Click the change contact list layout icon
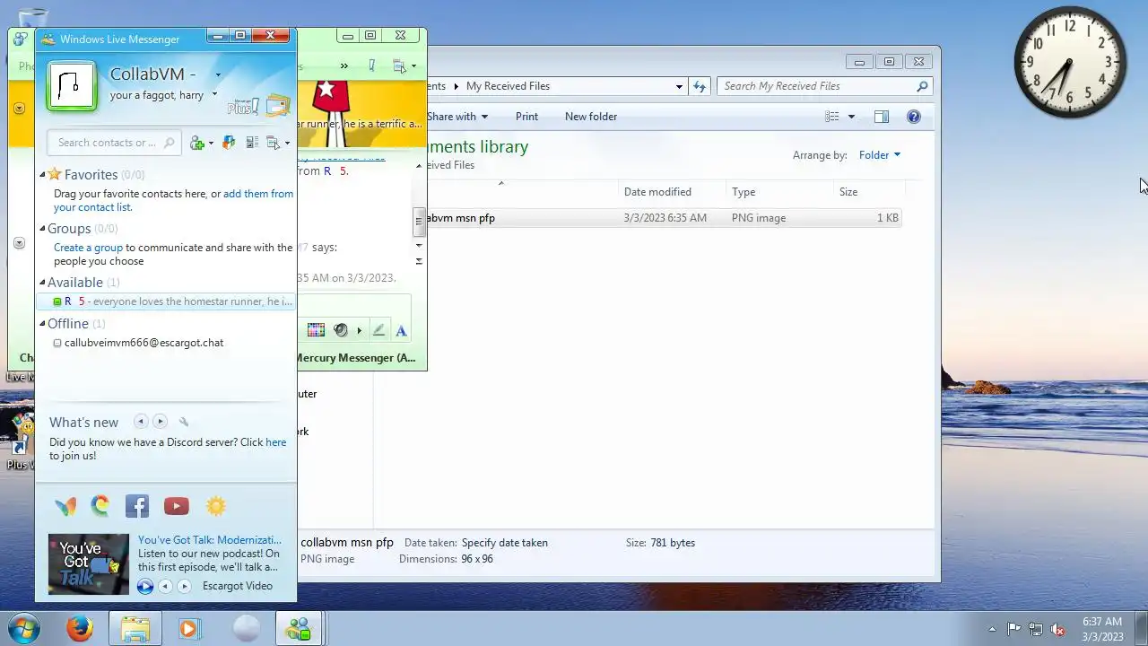 (x=252, y=143)
